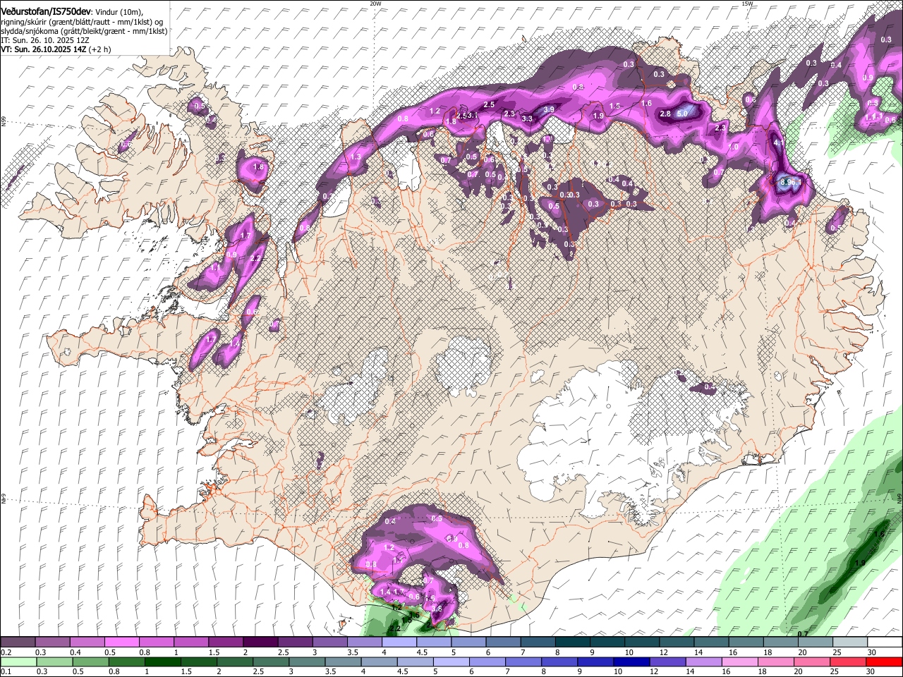Click the VT: Sun. 26.10.2025 14Z (+2 h) line
This screenshot has width=903, height=677.
pyautogui.click(x=56, y=49)
